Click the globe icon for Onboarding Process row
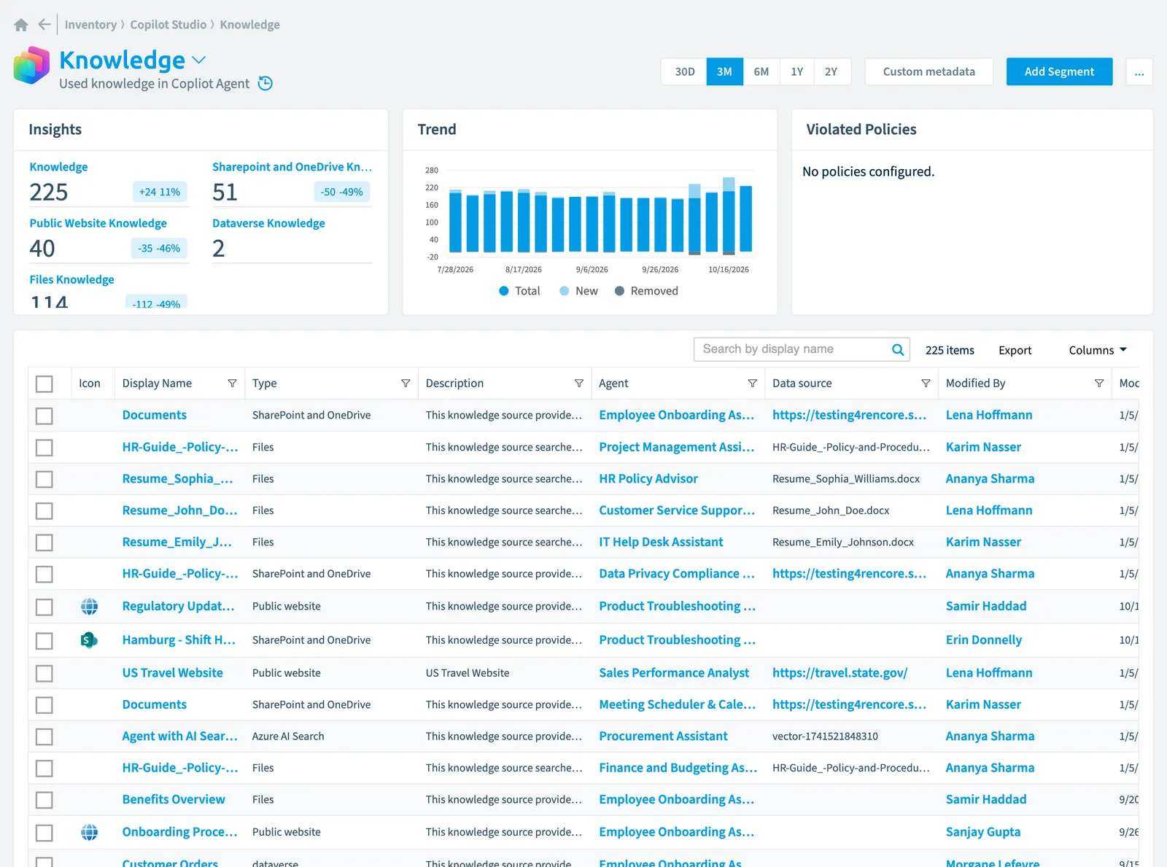Screen dimensions: 1167x867 (90, 832)
